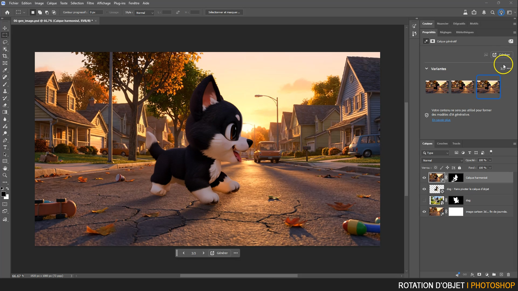The image size is (518, 291).
Task: Collapse the Variantes section
Action: point(427,69)
